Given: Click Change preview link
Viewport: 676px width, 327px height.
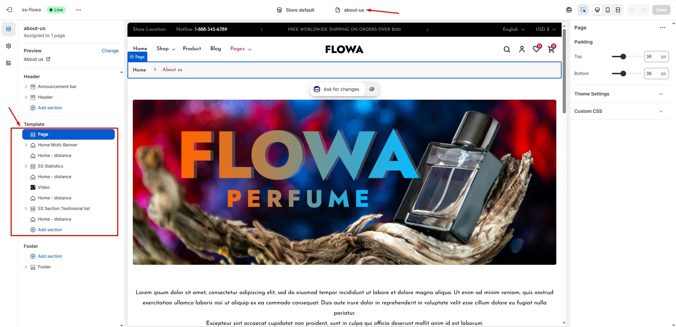Looking at the screenshot, I should (110, 51).
